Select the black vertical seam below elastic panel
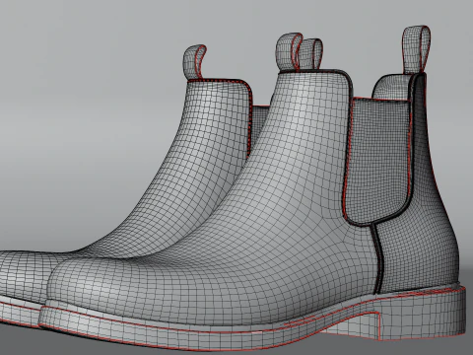Image resolution: width=473 pixels, height=355 pixels. (378, 258)
